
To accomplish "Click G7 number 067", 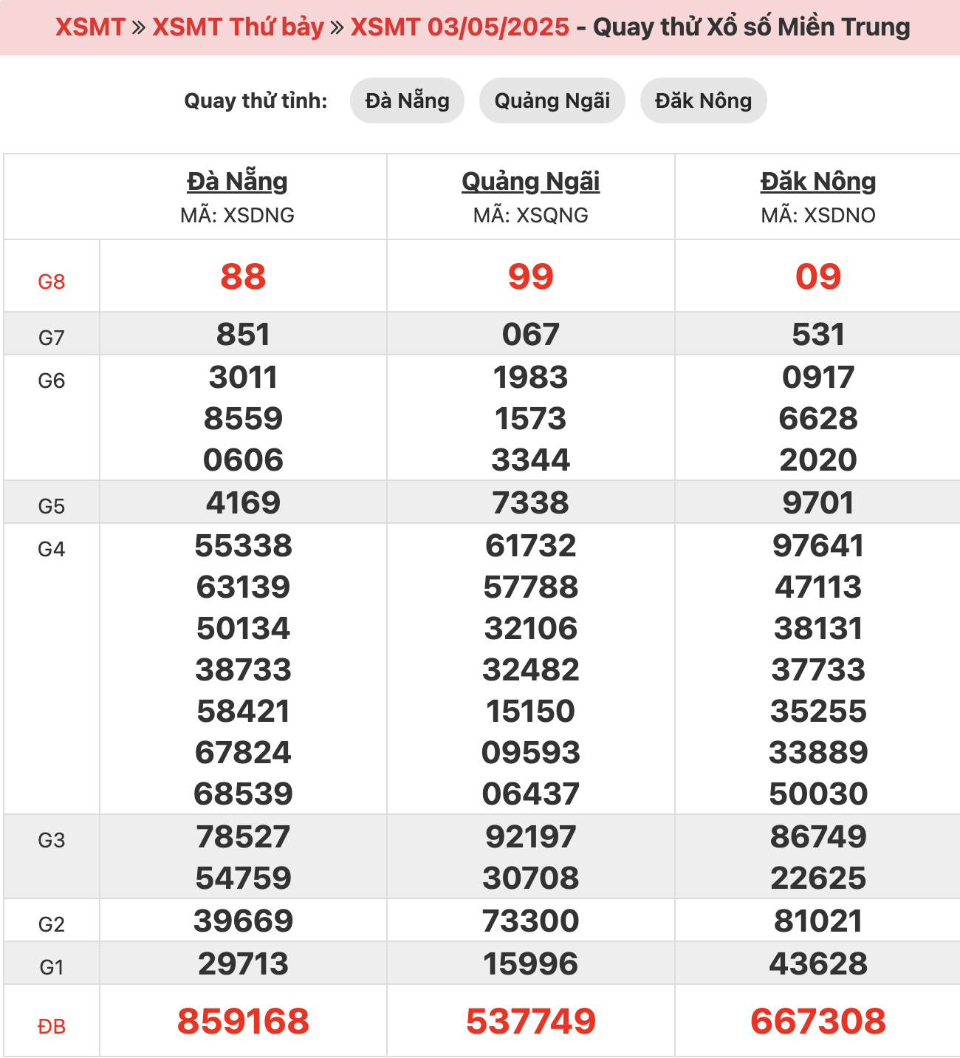I will pos(531,334).
